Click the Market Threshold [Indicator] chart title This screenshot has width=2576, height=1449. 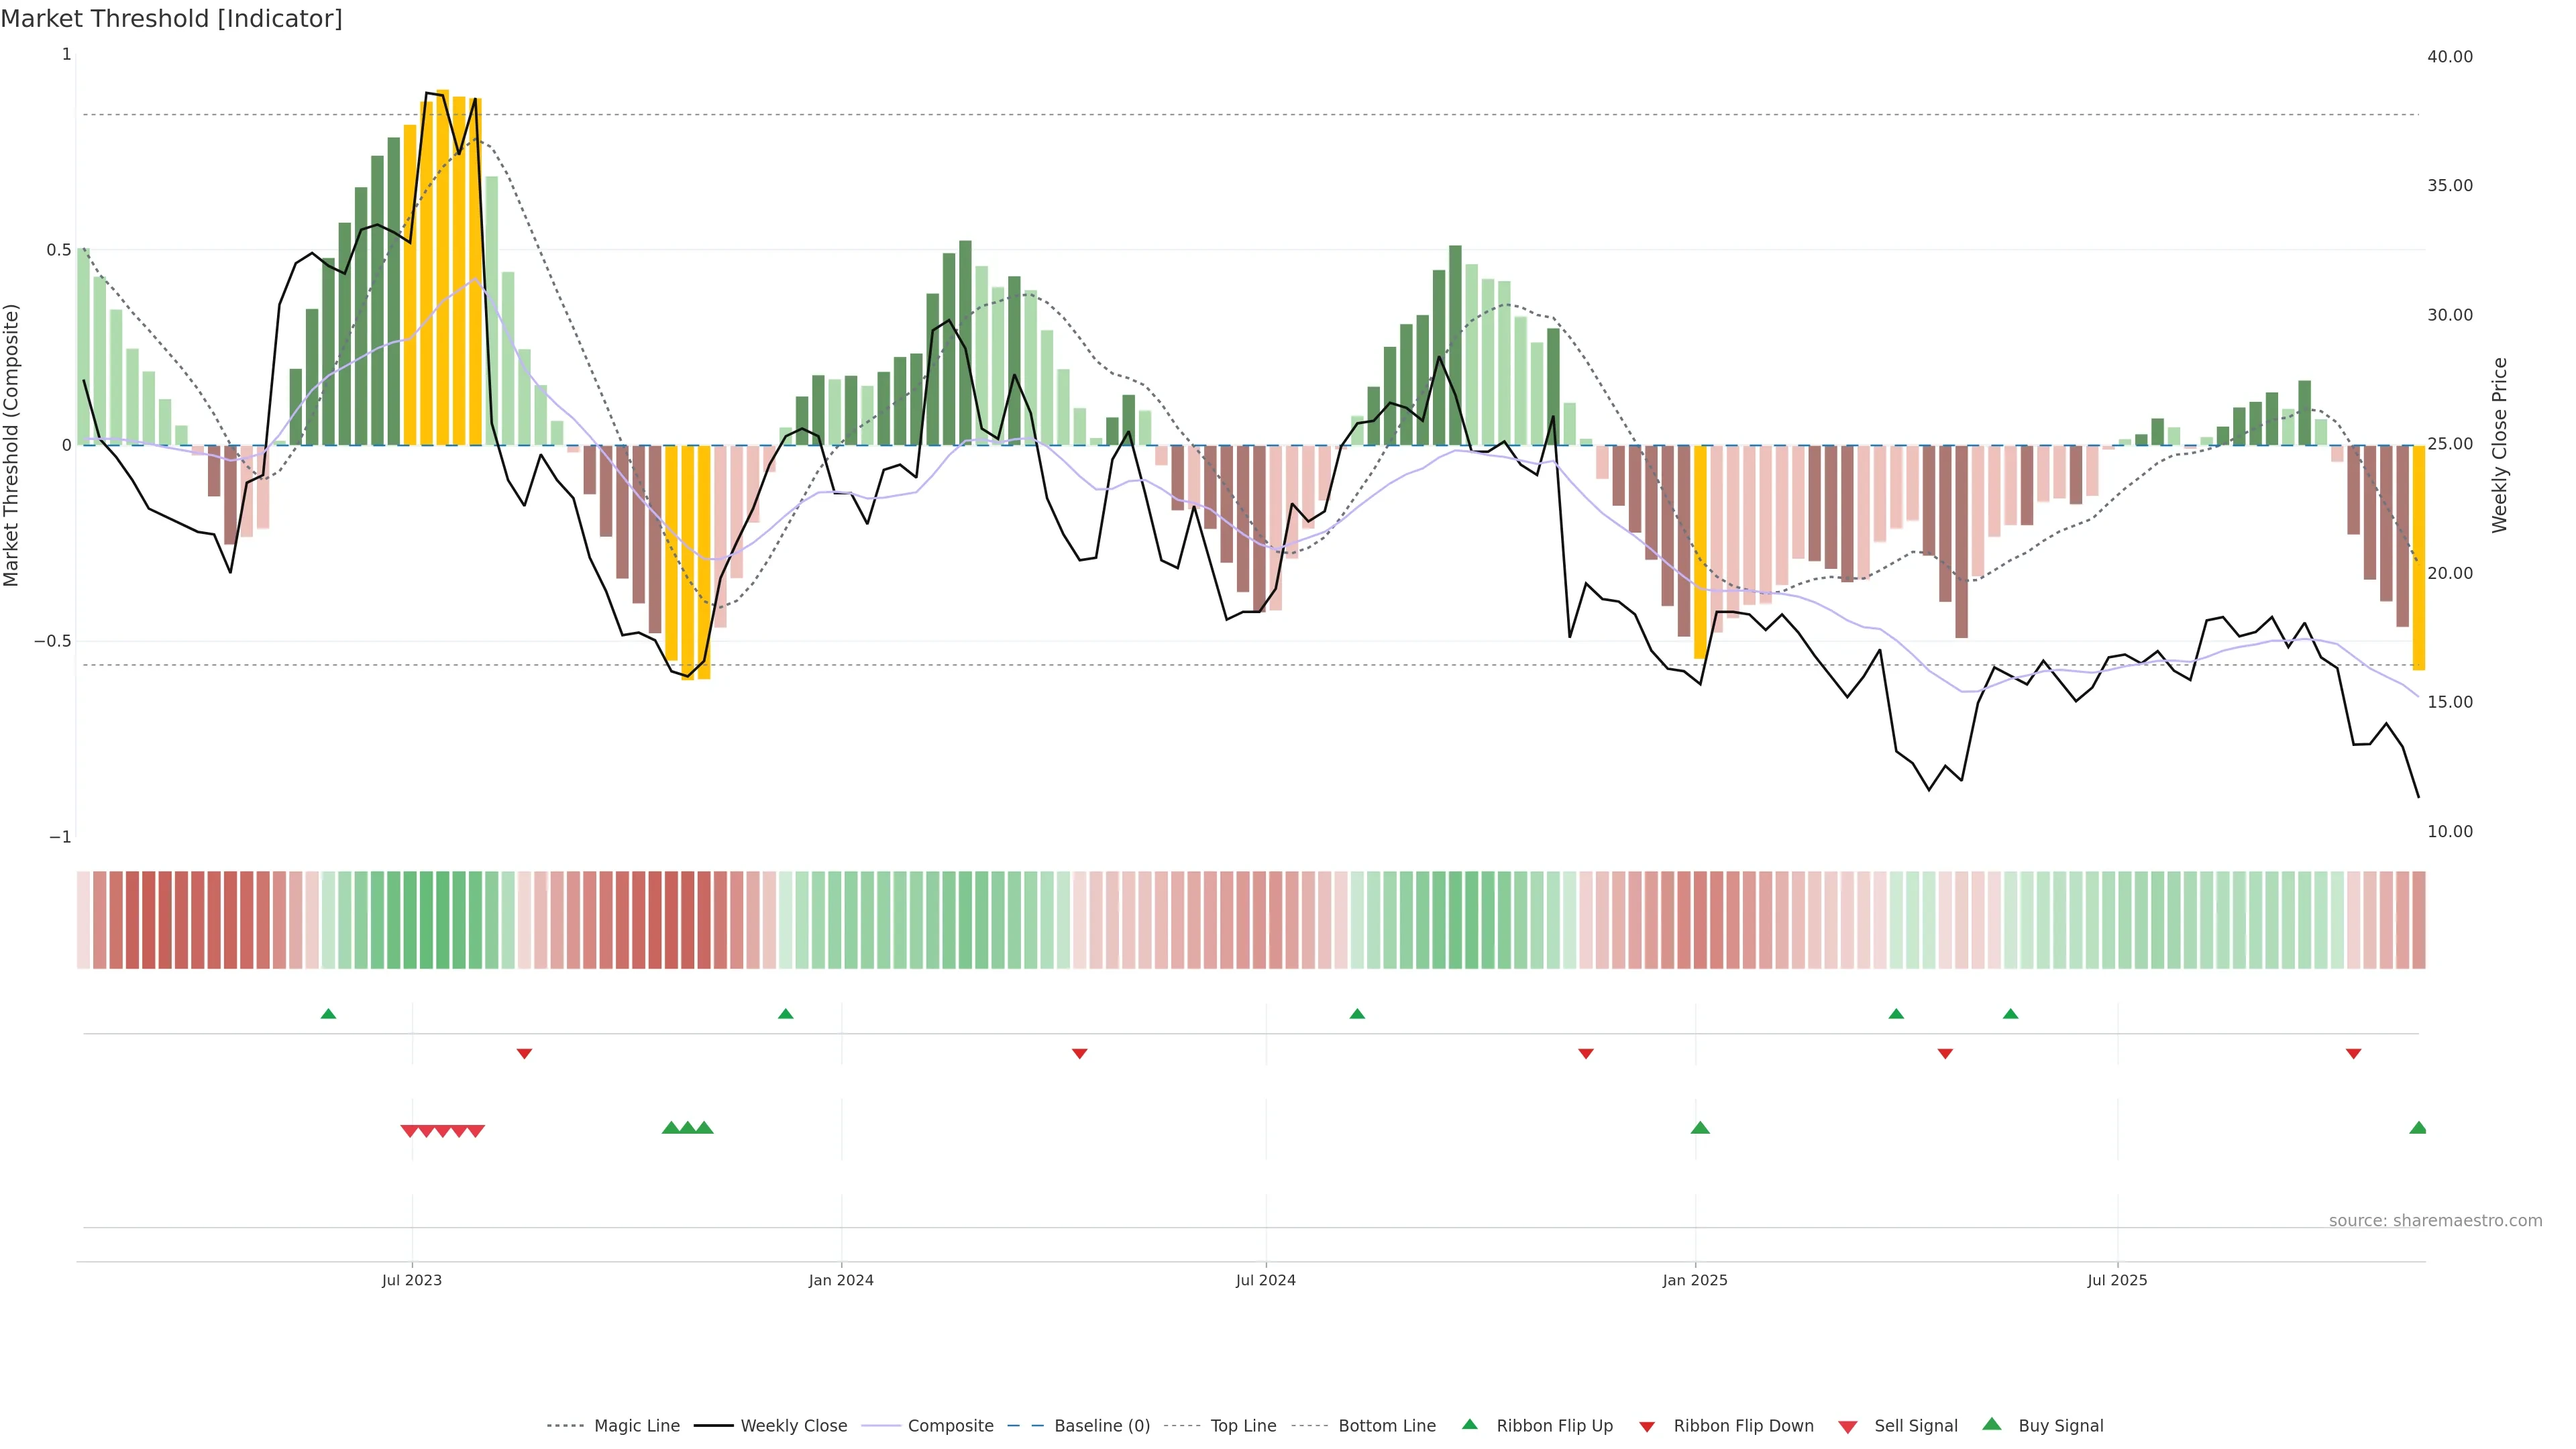[171, 19]
